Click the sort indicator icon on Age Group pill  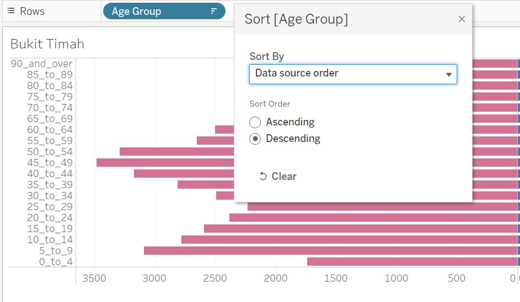(214, 11)
